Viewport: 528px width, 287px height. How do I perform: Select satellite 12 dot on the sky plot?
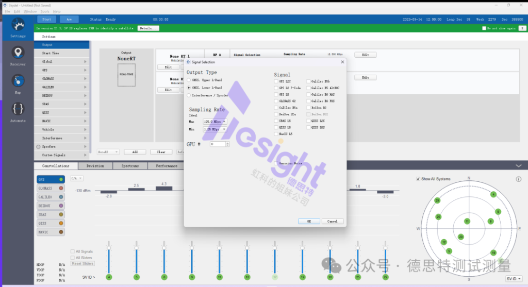click(x=444, y=242)
